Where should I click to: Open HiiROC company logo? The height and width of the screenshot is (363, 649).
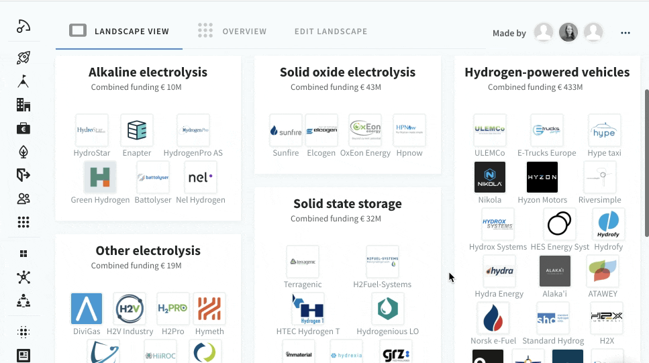[160, 352]
